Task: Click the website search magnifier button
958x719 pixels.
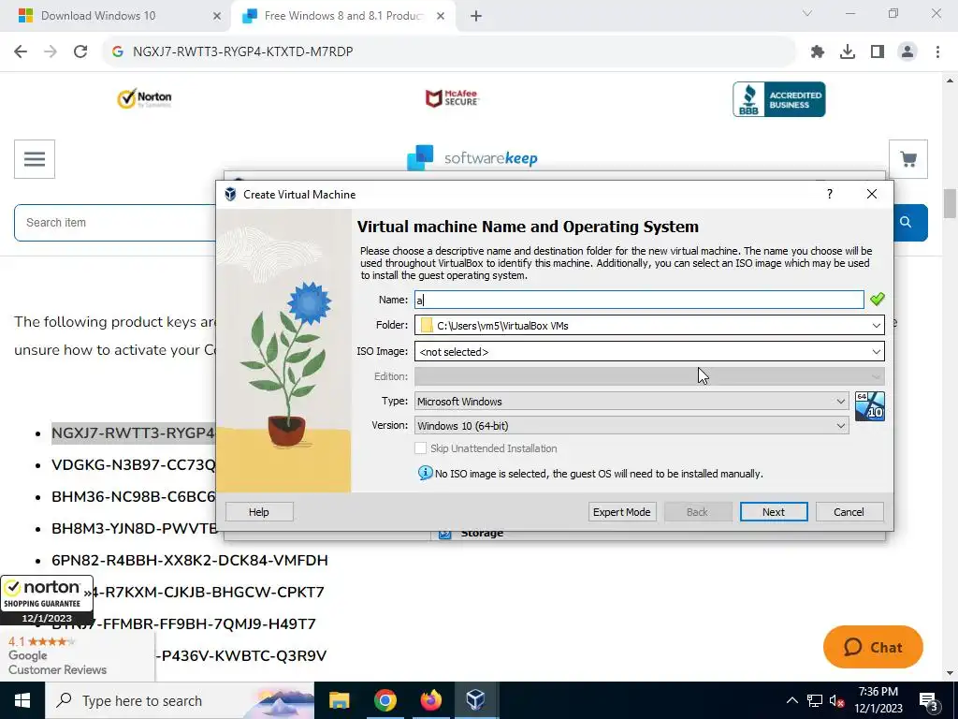Action: point(906,222)
